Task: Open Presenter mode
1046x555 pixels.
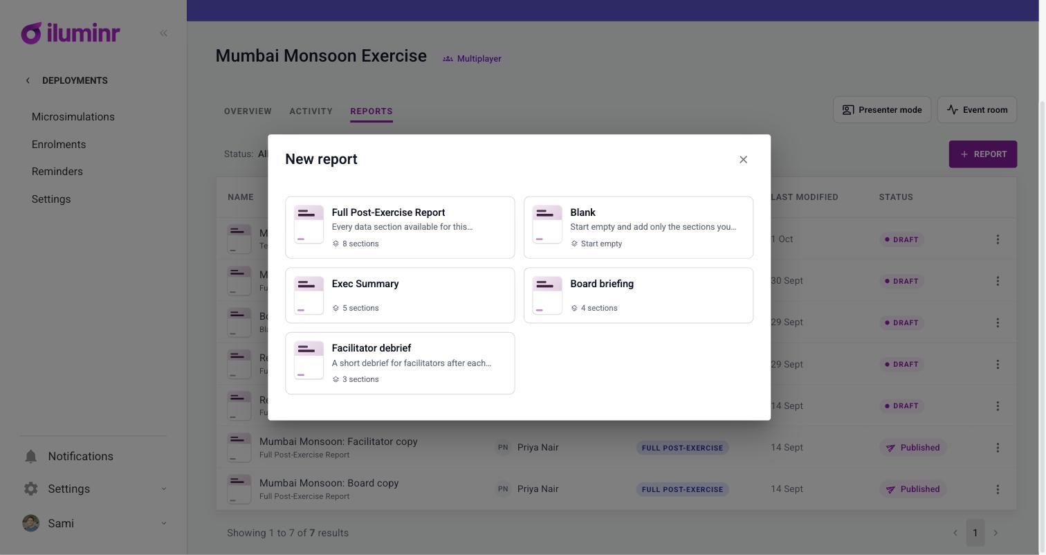Action: tap(882, 110)
